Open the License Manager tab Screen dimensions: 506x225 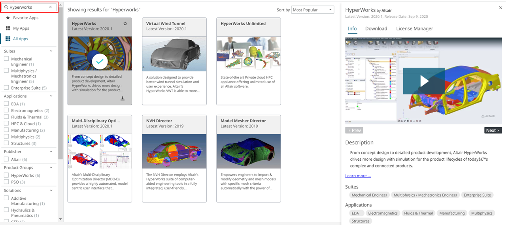pos(414,28)
